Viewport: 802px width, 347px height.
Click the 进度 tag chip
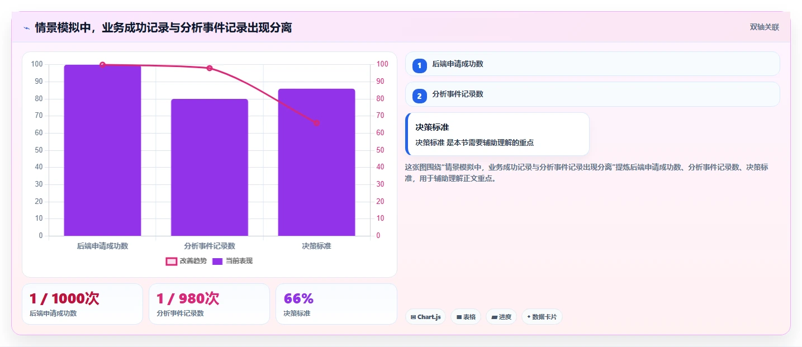[501, 317]
